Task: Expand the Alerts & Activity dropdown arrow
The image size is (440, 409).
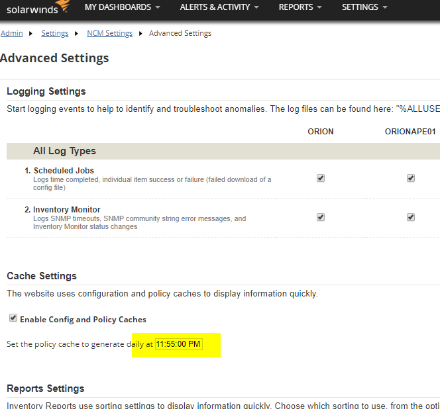Action: (256, 7)
